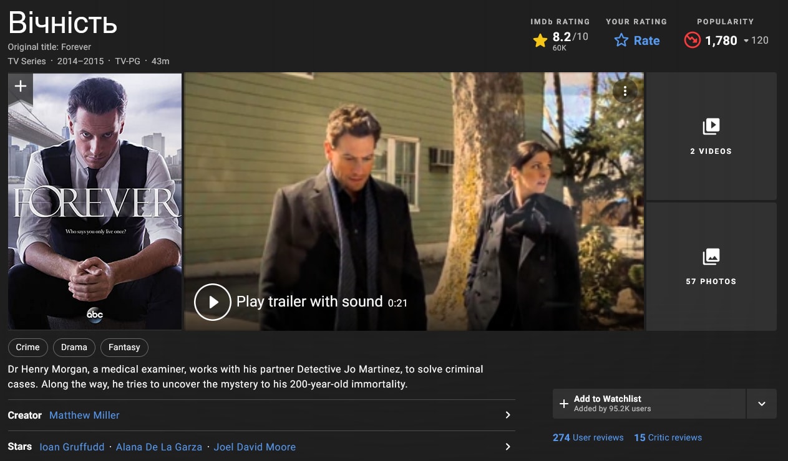Click the Stars label
Viewport: 788px width, 461px height.
point(20,447)
